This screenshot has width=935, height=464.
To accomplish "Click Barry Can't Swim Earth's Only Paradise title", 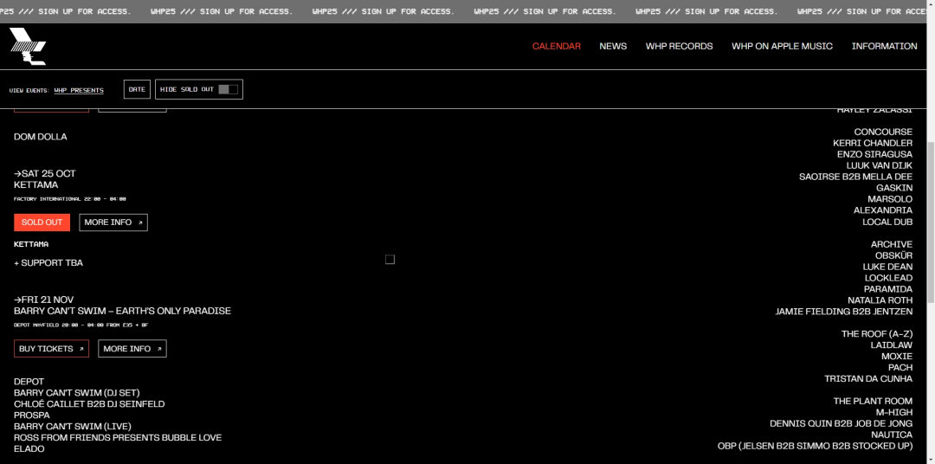I will coord(122,312).
